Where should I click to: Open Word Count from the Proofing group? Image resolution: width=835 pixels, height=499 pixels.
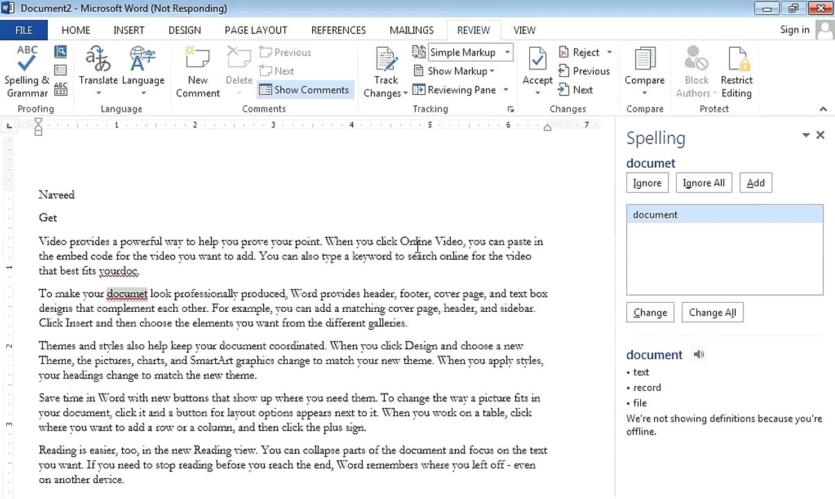point(60,89)
